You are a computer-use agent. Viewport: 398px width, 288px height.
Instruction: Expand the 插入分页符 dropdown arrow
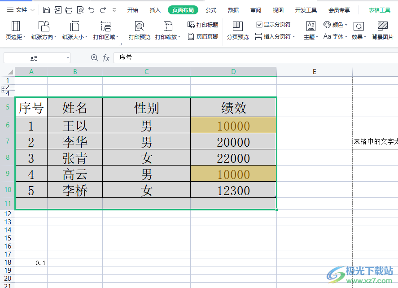pos(294,37)
